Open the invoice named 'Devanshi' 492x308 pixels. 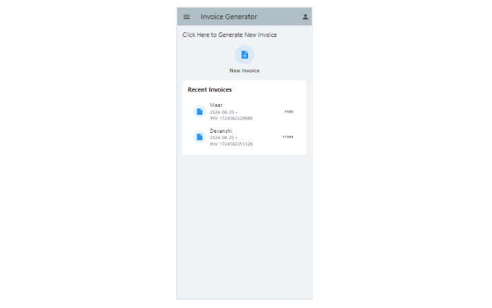point(245,137)
